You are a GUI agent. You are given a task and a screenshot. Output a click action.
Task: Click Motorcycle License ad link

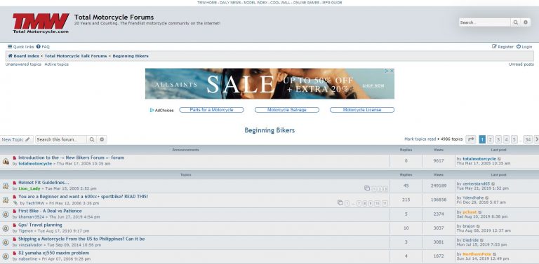tap(362, 110)
